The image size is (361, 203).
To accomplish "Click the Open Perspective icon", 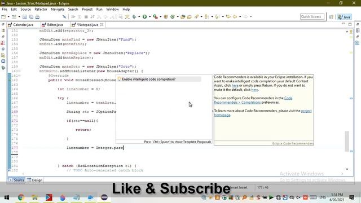I will point(331,17).
